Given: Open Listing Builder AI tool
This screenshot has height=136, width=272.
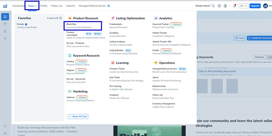Looking at the screenshot, I should coord(123,52).
